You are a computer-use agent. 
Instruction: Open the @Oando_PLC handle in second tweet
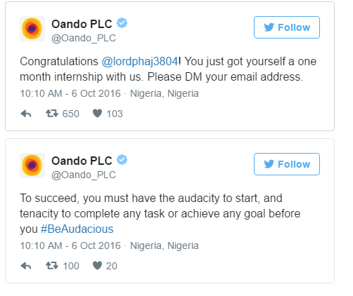pyautogui.click(x=84, y=175)
